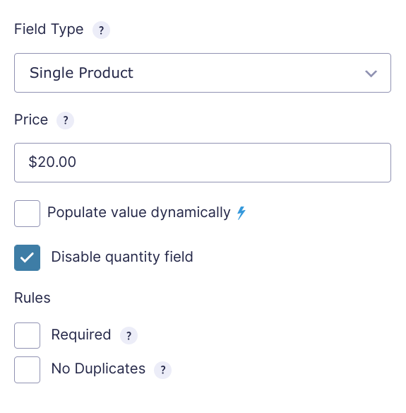Tick the Required checkbox
The height and width of the screenshot is (413, 406).
[27, 335]
